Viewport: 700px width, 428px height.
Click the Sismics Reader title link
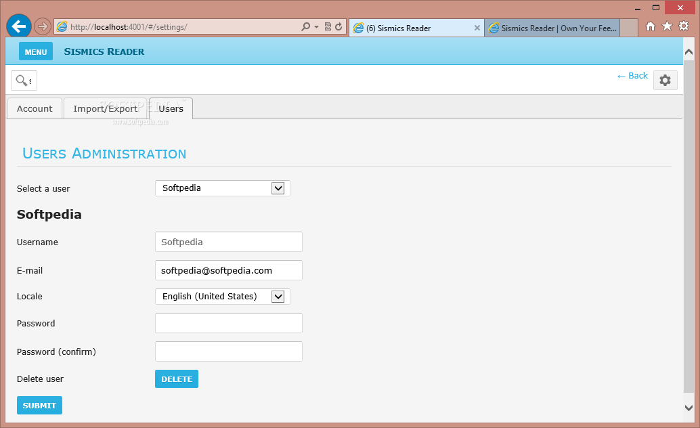[x=104, y=52]
